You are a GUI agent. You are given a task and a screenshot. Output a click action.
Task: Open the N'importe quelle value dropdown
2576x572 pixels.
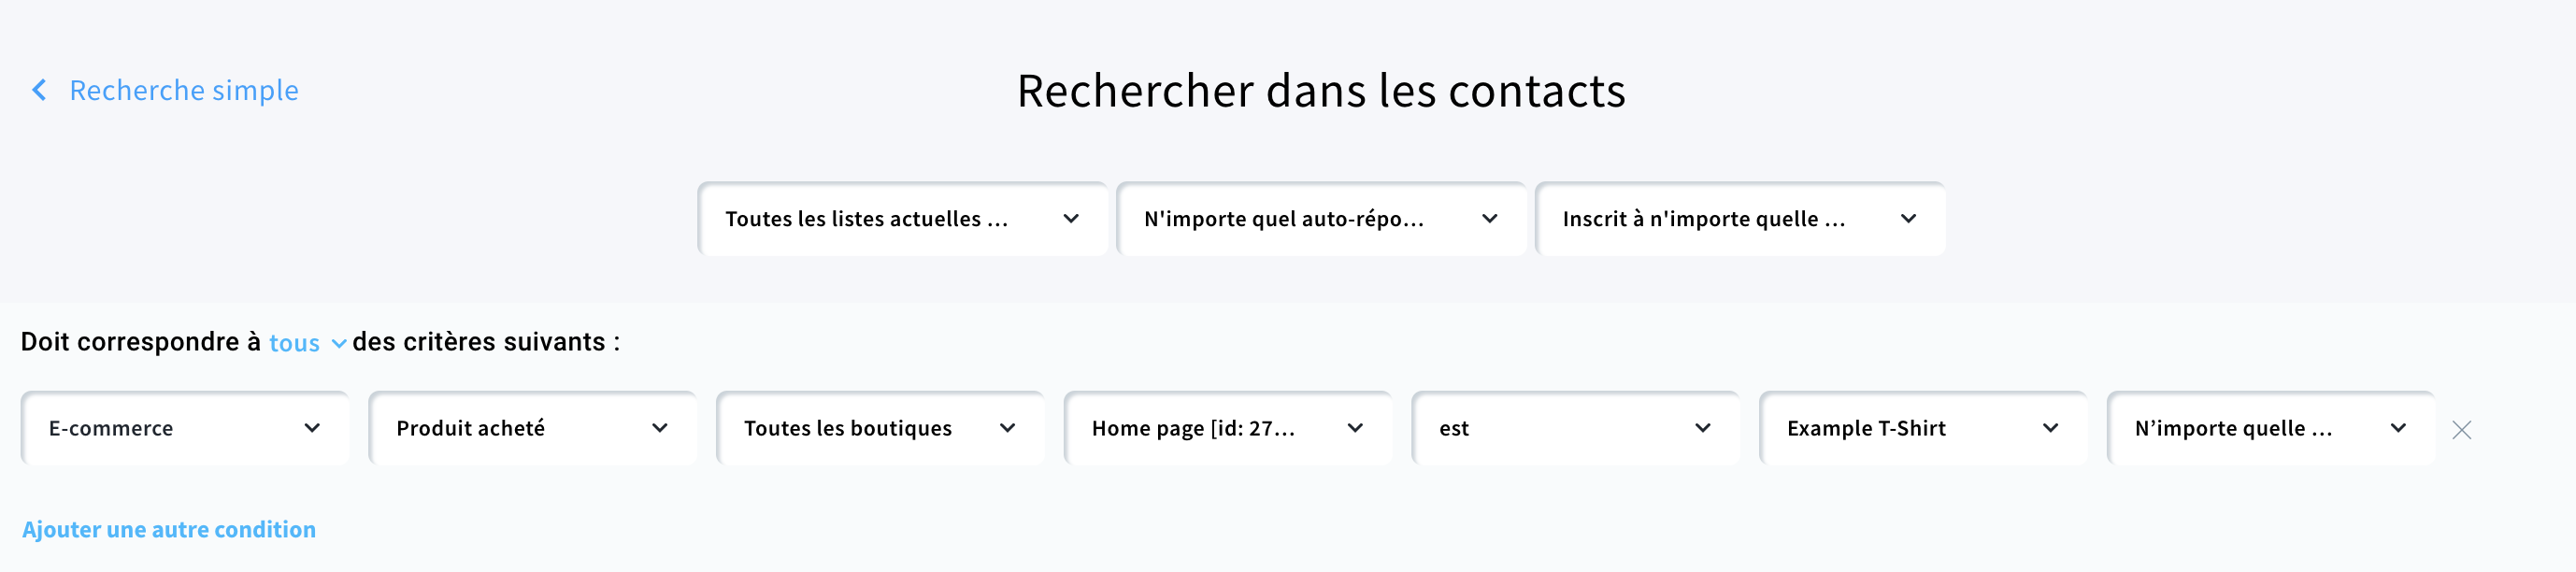coord(2270,428)
